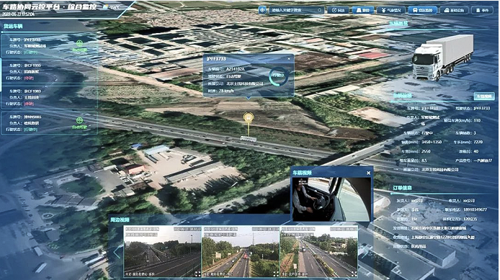Click the green autonomous-driving icon on last vehicle card
Viewport: 500px width, 280px height.
tap(79, 120)
